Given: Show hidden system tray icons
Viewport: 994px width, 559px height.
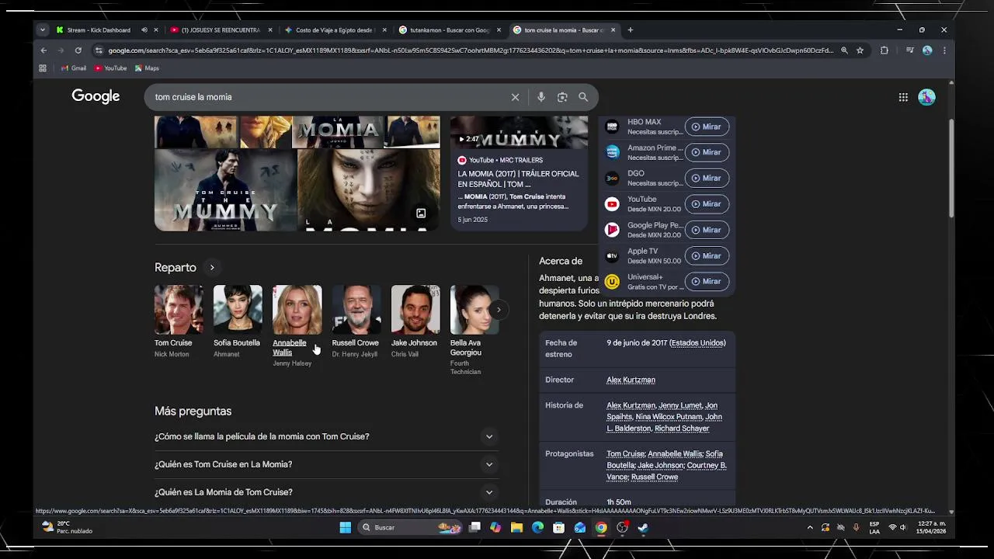Looking at the screenshot, I should (810, 528).
